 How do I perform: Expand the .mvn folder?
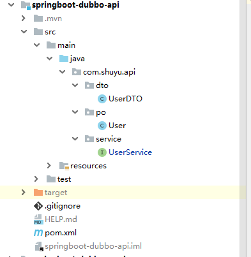[24, 18]
